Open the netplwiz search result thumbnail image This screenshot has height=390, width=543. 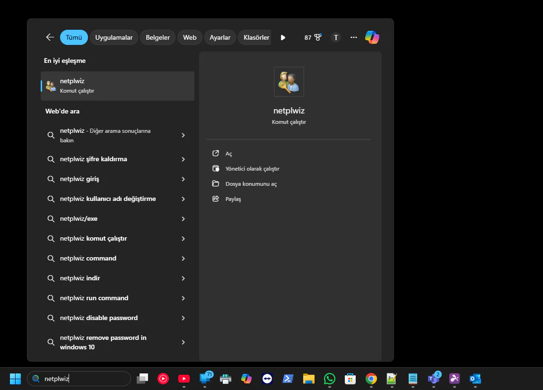tap(289, 81)
